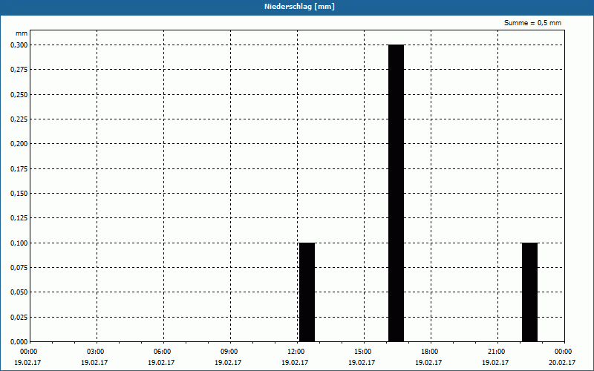594x371 pixels.
Task: Click the 0,100 y-axis value
Action: pyautogui.click(x=19, y=243)
